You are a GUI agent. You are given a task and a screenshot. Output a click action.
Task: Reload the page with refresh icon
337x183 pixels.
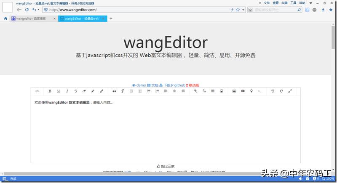pos(27,10)
